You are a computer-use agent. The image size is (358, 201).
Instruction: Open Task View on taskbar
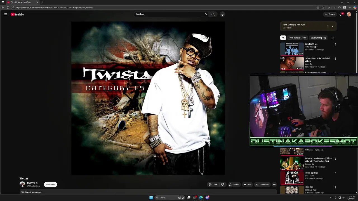[x=189, y=198]
